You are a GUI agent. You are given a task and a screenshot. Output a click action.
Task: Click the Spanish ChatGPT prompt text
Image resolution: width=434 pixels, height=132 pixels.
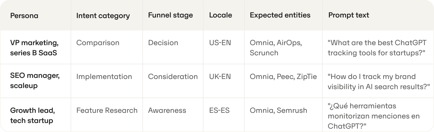[x=374, y=116]
